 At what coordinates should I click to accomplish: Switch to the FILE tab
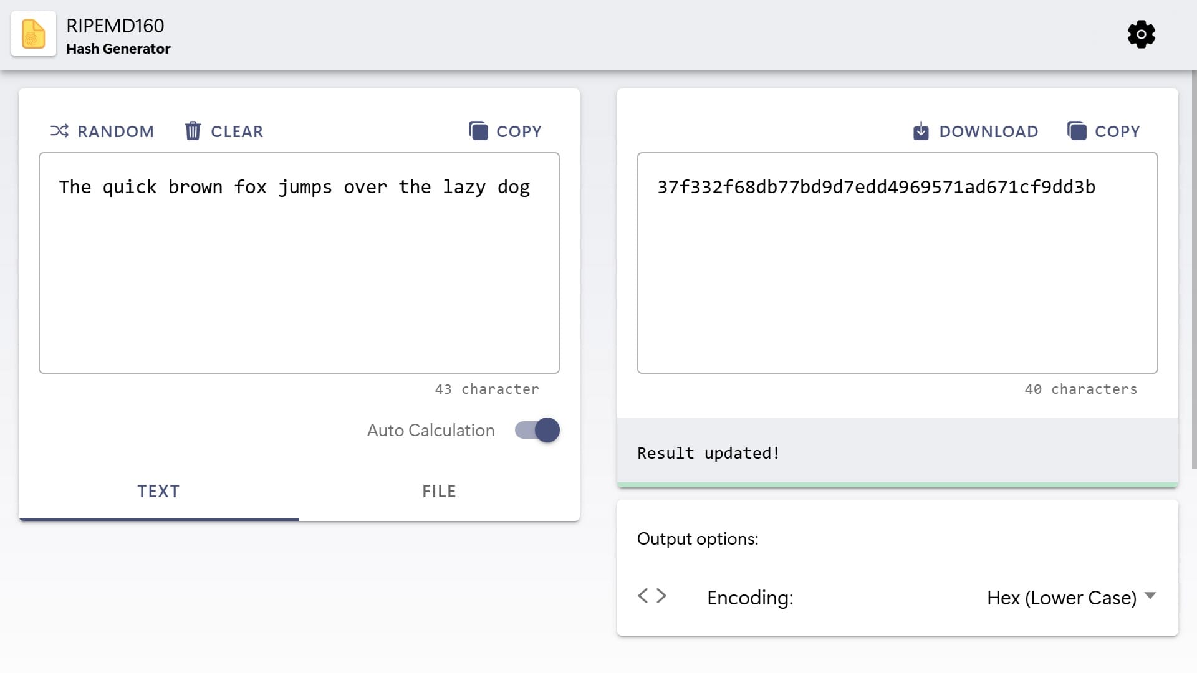pos(440,491)
